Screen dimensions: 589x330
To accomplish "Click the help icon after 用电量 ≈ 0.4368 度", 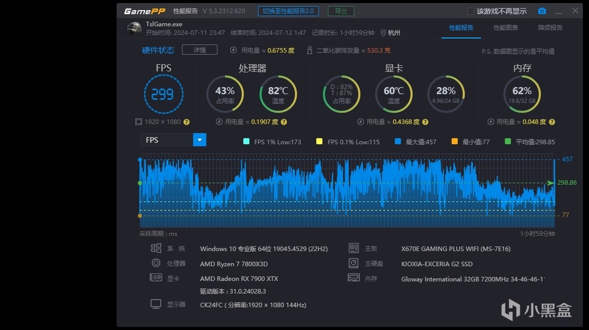I will (425, 122).
